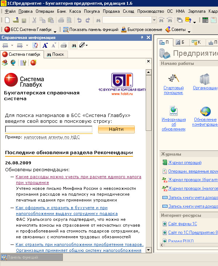The width and height of the screenshot is (218, 266).
Task: Open Информация об обновлениях link
Action: click(x=174, y=124)
